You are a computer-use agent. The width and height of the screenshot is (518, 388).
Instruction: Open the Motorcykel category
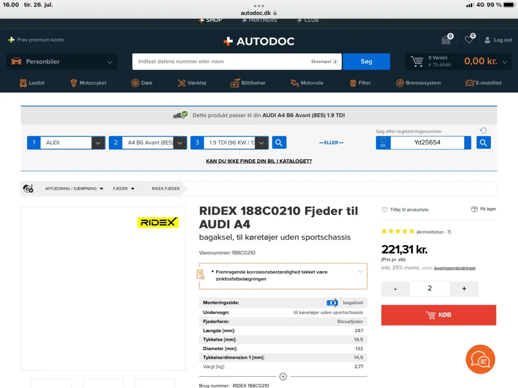(x=88, y=83)
